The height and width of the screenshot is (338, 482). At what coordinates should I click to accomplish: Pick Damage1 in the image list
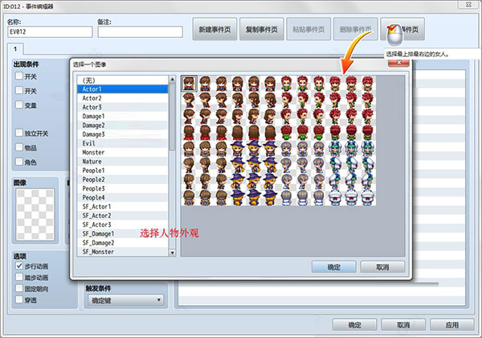click(x=123, y=117)
